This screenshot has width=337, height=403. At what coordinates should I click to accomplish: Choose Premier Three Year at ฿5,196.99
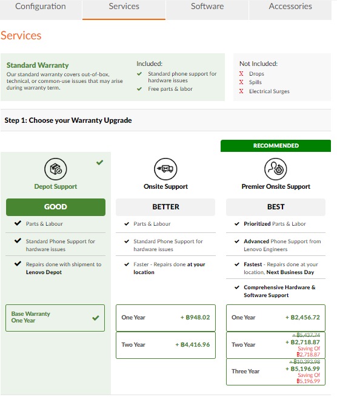pos(276,372)
